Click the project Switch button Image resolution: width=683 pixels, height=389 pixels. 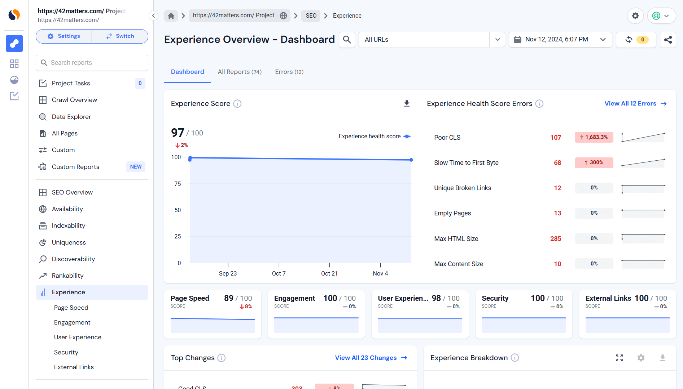120,36
